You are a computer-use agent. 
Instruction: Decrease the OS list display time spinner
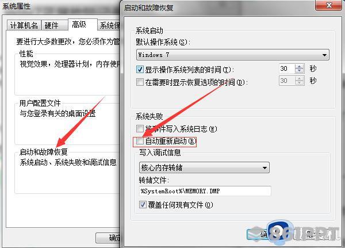coord(299,71)
